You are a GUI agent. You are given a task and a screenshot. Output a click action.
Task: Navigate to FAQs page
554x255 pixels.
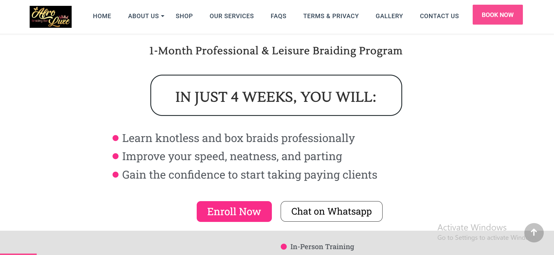[278, 16]
